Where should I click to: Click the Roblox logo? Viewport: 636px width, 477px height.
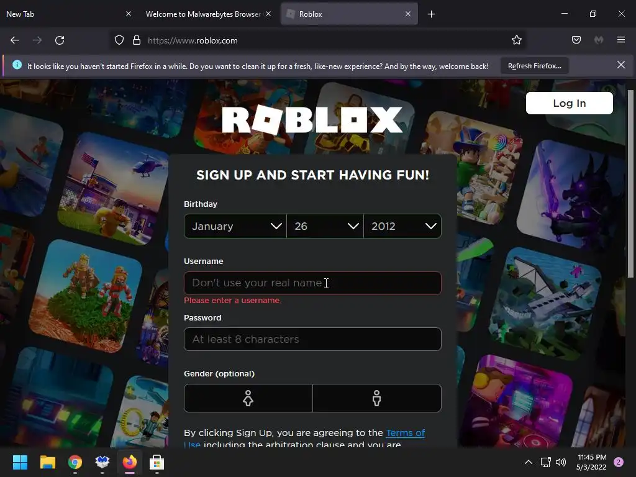[312, 120]
